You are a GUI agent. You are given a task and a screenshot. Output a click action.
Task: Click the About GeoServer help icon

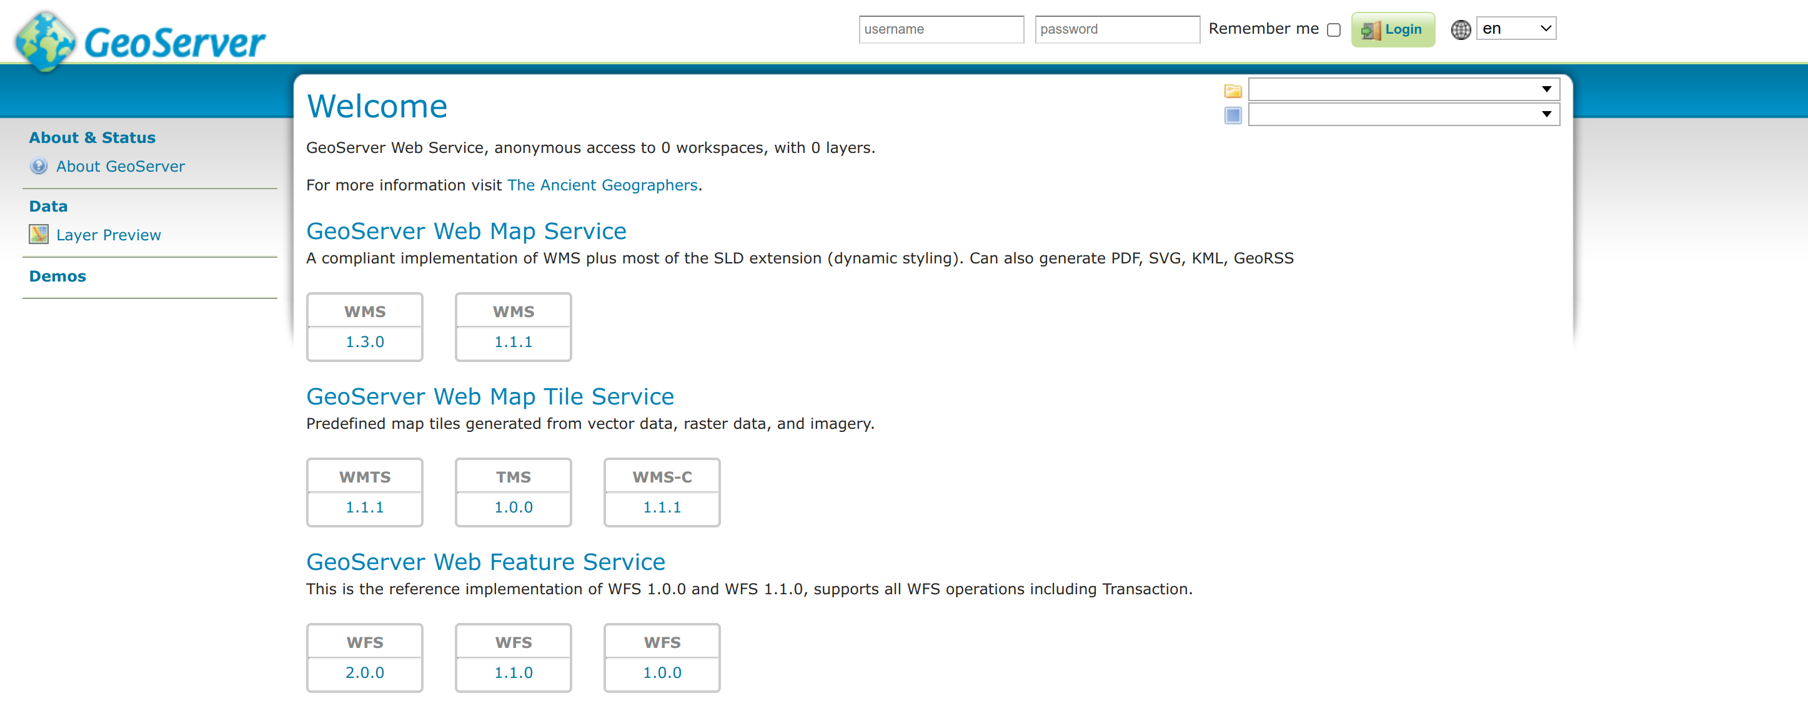tap(39, 166)
